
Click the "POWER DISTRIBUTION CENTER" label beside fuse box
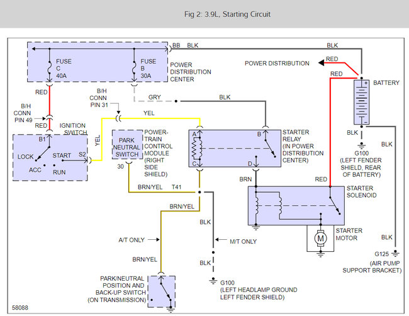click(x=191, y=72)
